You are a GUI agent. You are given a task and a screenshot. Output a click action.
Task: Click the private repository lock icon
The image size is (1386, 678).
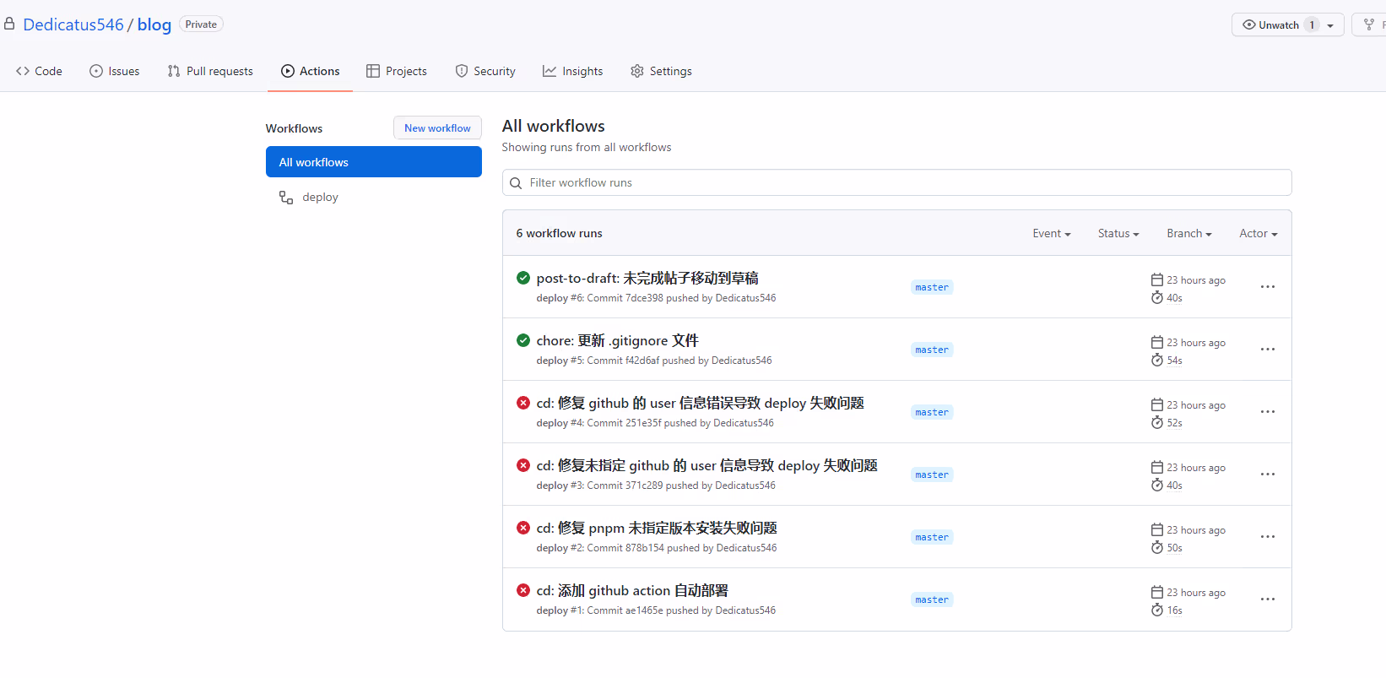click(x=9, y=24)
